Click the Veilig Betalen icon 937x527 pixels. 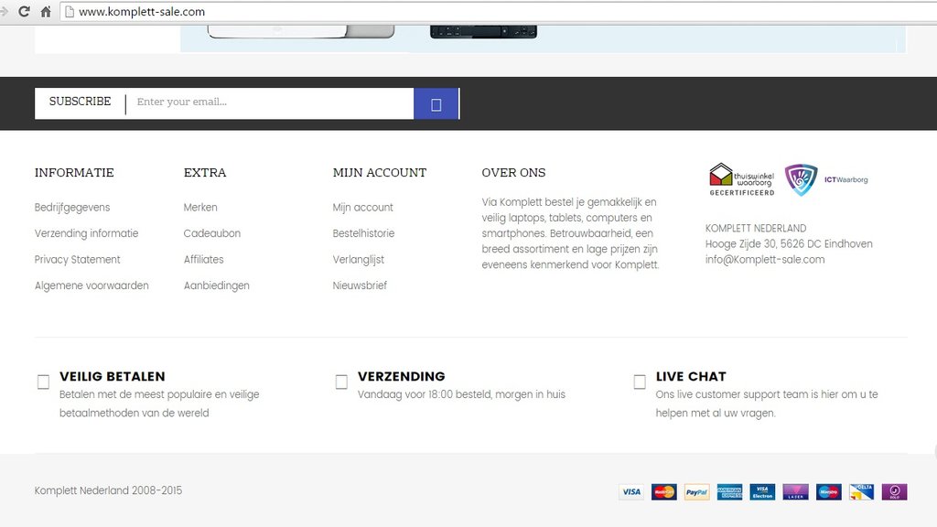[x=43, y=382]
